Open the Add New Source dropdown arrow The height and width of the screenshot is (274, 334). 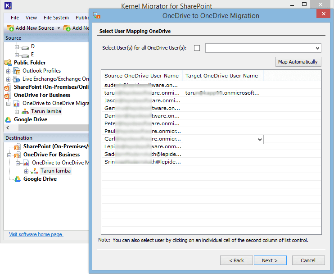click(x=59, y=28)
